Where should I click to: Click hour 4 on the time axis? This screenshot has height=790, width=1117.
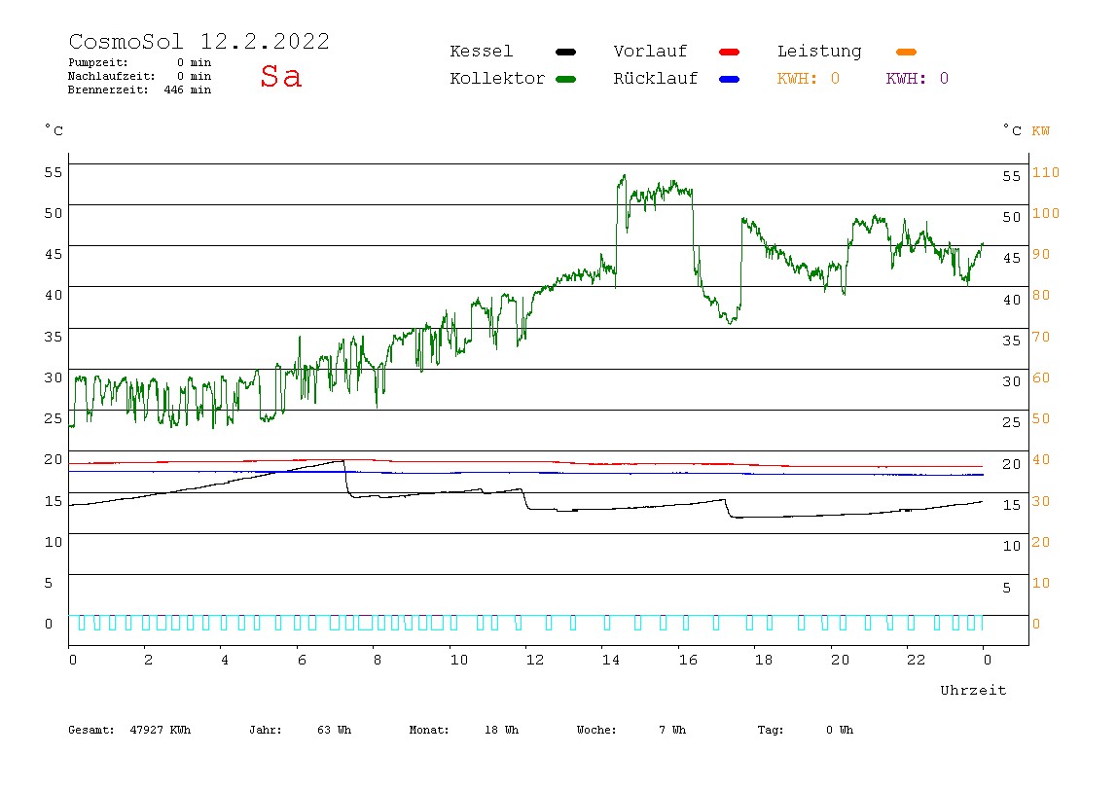pos(225,661)
